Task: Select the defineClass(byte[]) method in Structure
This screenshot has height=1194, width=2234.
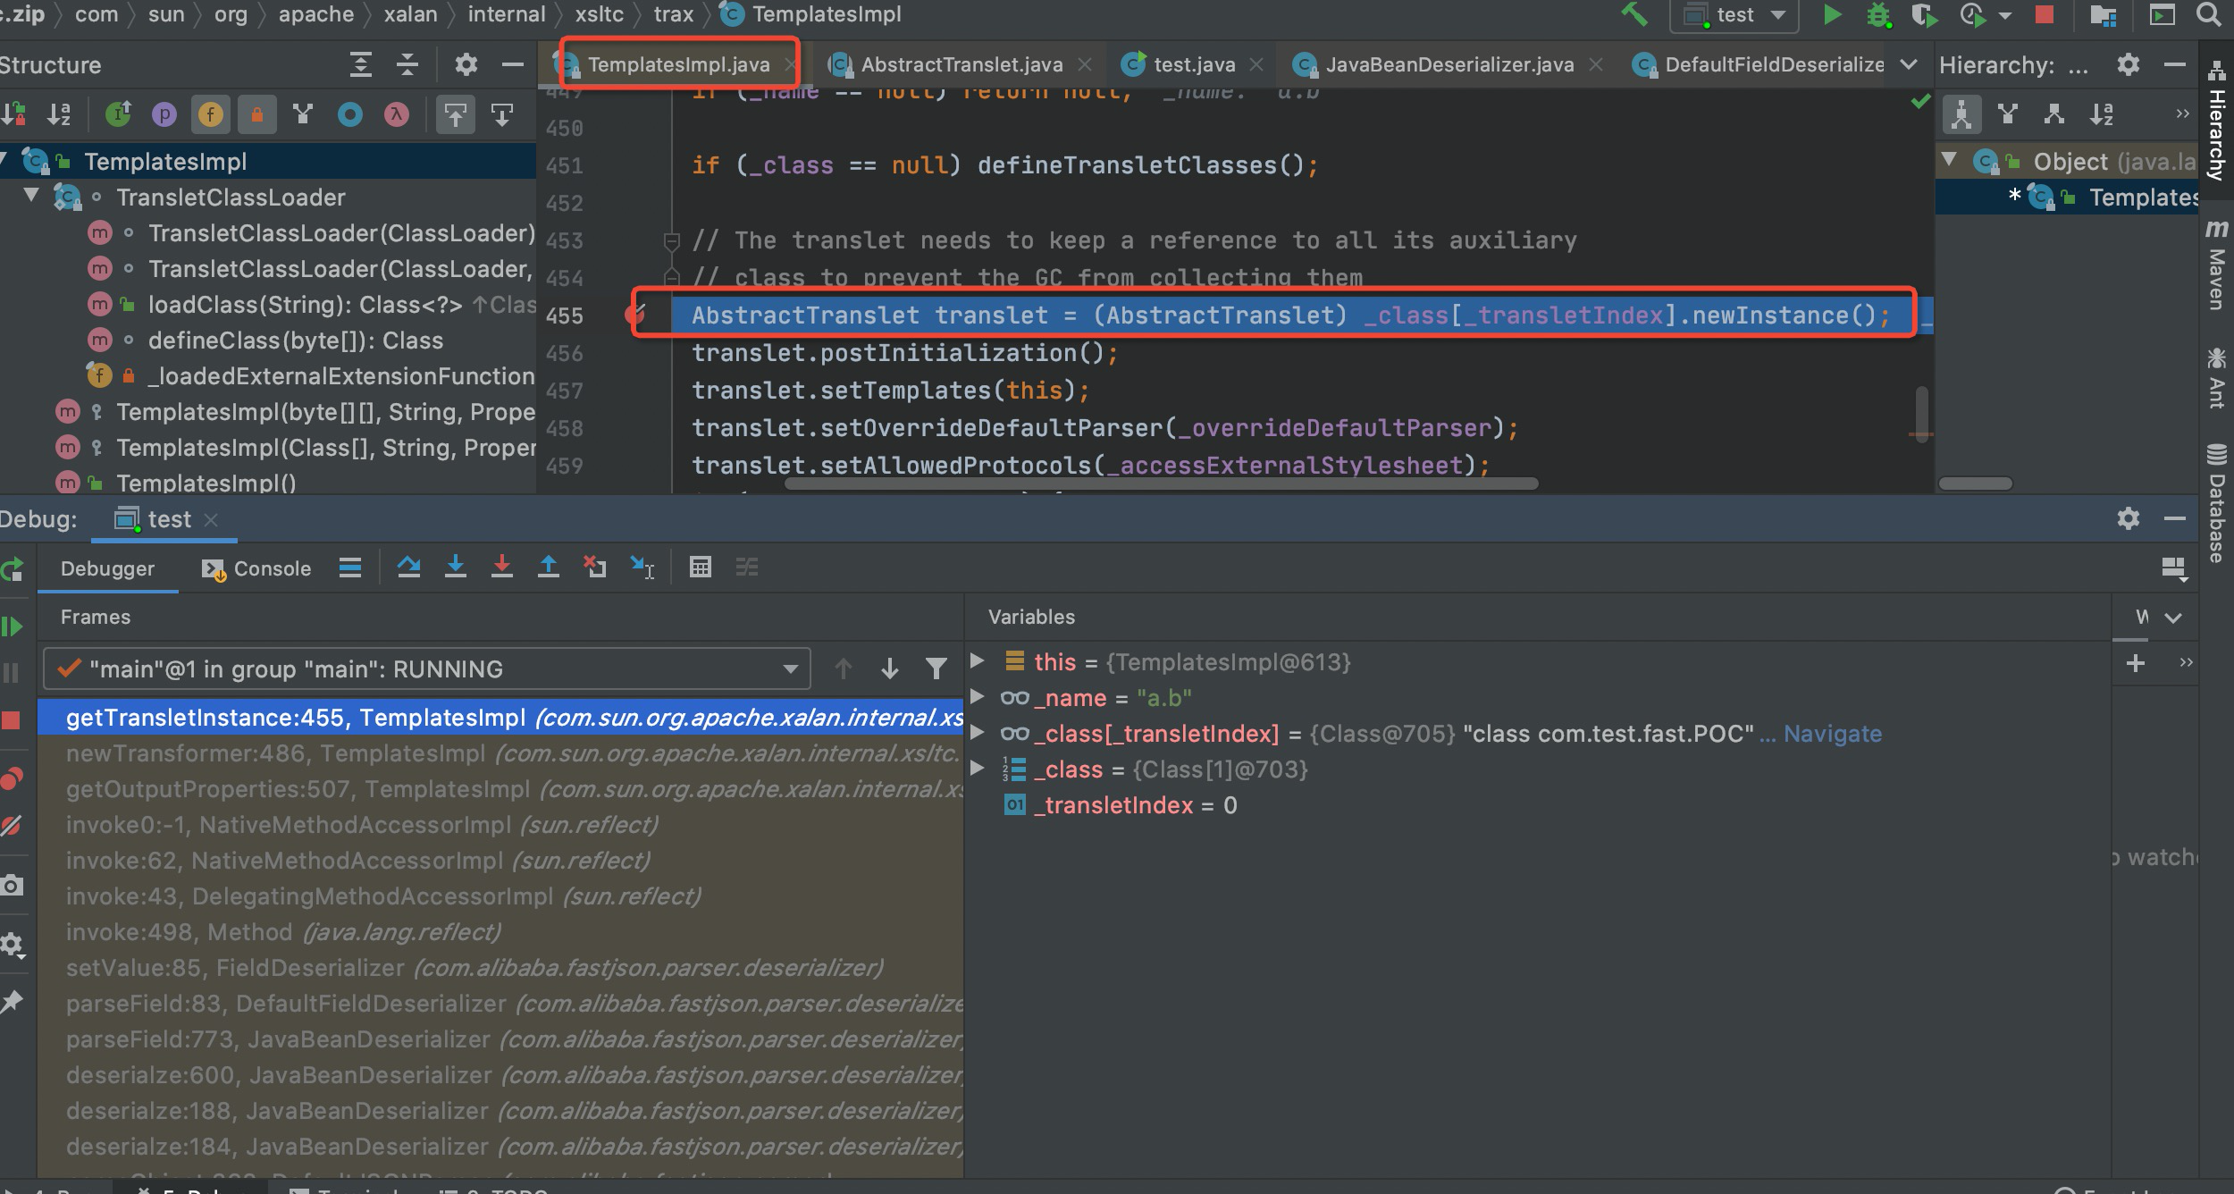Action: [x=295, y=341]
